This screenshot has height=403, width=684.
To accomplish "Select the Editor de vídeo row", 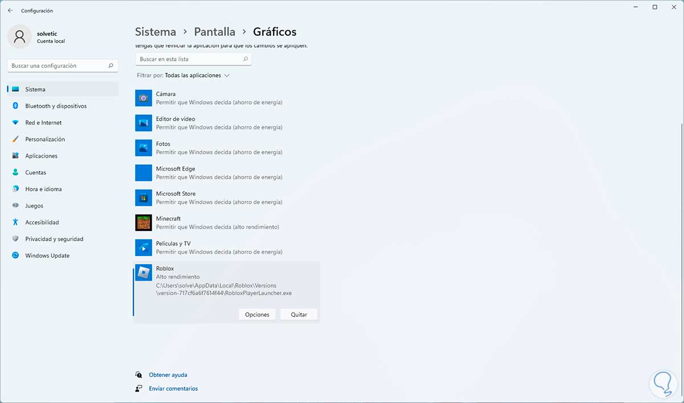I will [x=226, y=123].
